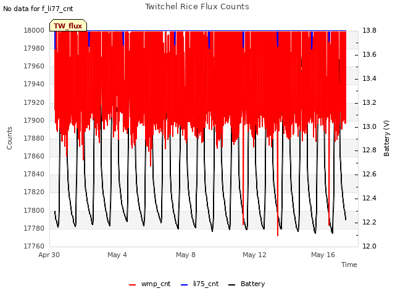
Task: Click the 18000 counts axis value
Action: [34, 30]
